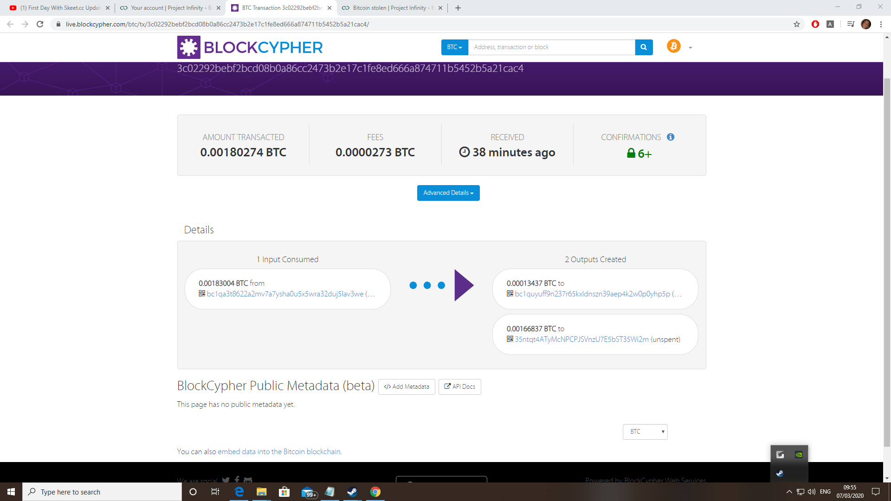Click QR code icon beside input address
Screen dimensions: 891x501
click(202, 294)
